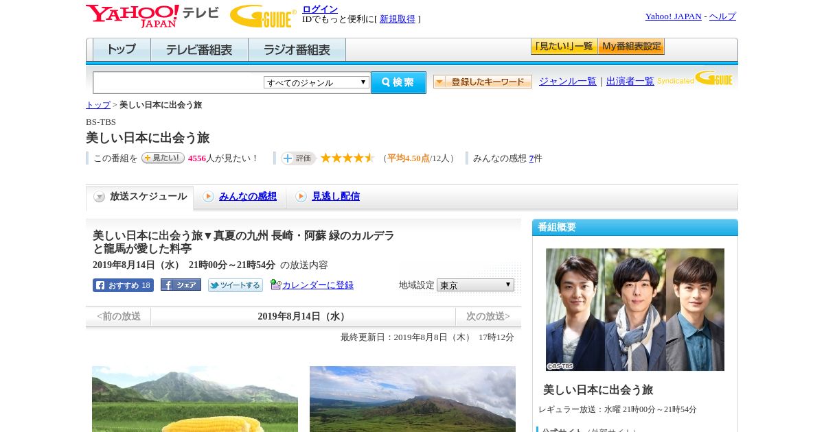Screen dimensions: 824x432
Task: Click the G-GUIDE logo in header
Action: [263, 16]
